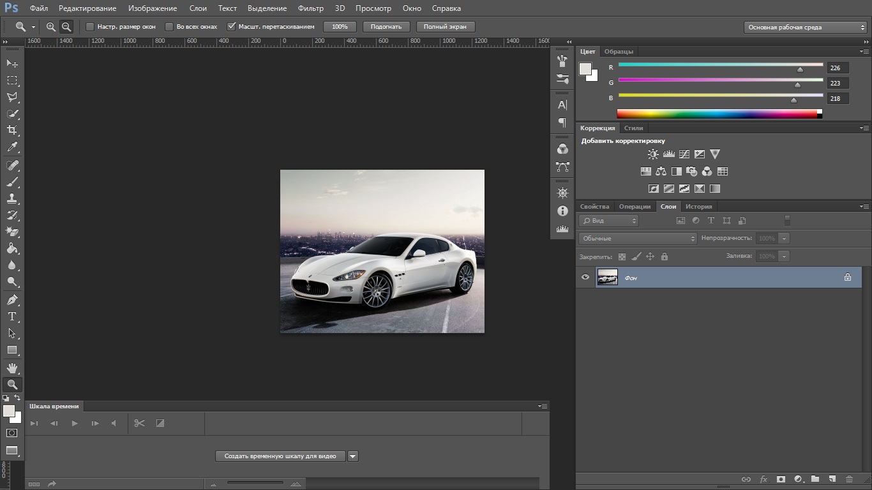This screenshot has width=872, height=490.
Task: Open the Zoom tool preset picker
Action: pyautogui.click(x=33, y=27)
